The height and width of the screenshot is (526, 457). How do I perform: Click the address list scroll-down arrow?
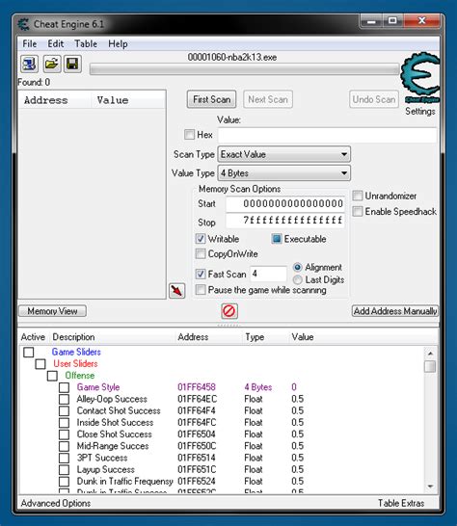[430, 487]
